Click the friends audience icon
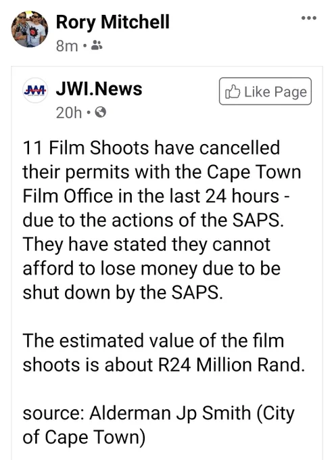Screen dimensions: 334x460 point(97,45)
